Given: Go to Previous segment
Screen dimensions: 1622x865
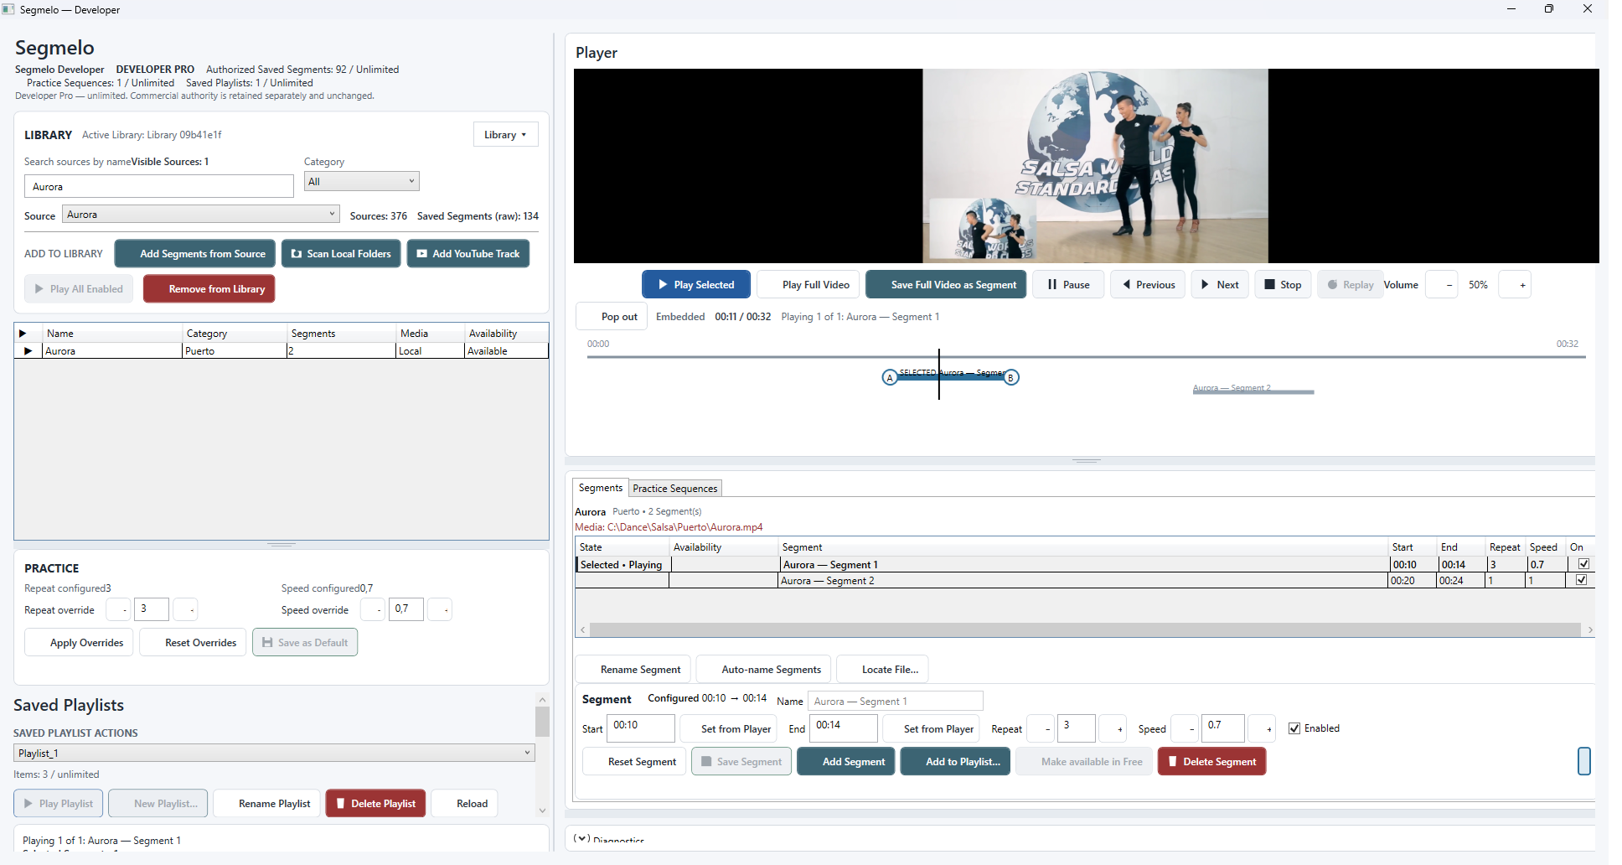Looking at the screenshot, I should 1148,285.
